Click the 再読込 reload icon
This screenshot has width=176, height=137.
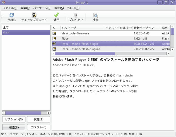point(12,15)
